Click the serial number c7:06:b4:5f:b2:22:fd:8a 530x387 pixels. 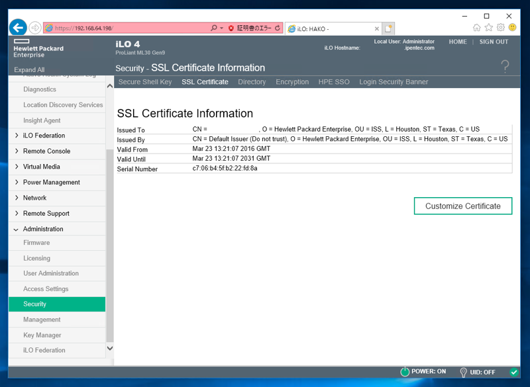tap(225, 169)
